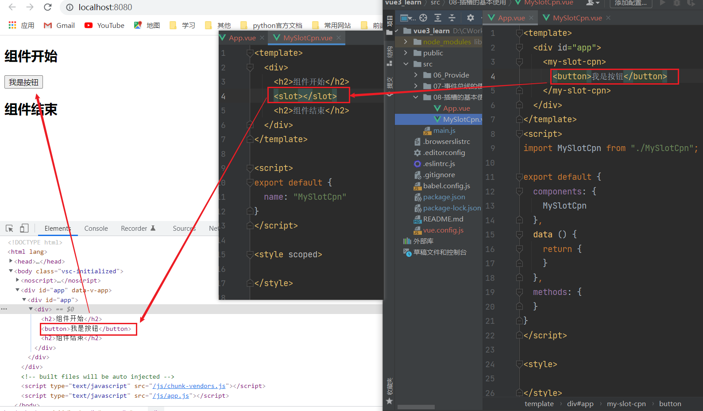This screenshot has width=703, height=411.
Task: Open the /js/app.js script link
Action: coord(171,395)
